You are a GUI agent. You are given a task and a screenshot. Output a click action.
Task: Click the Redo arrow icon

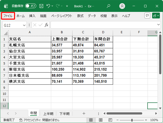point(58,6)
